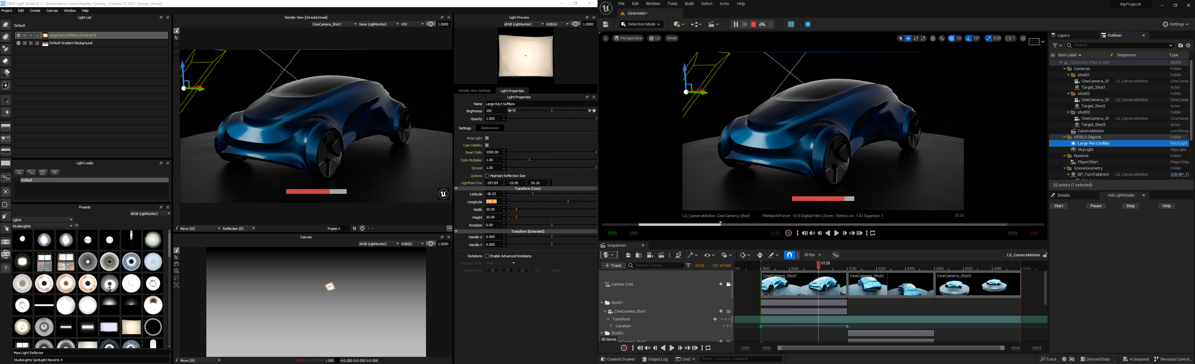The width and height of the screenshot is (1195, 364).
Task: Collapse the Shot01 track folder
Action: 602,303
